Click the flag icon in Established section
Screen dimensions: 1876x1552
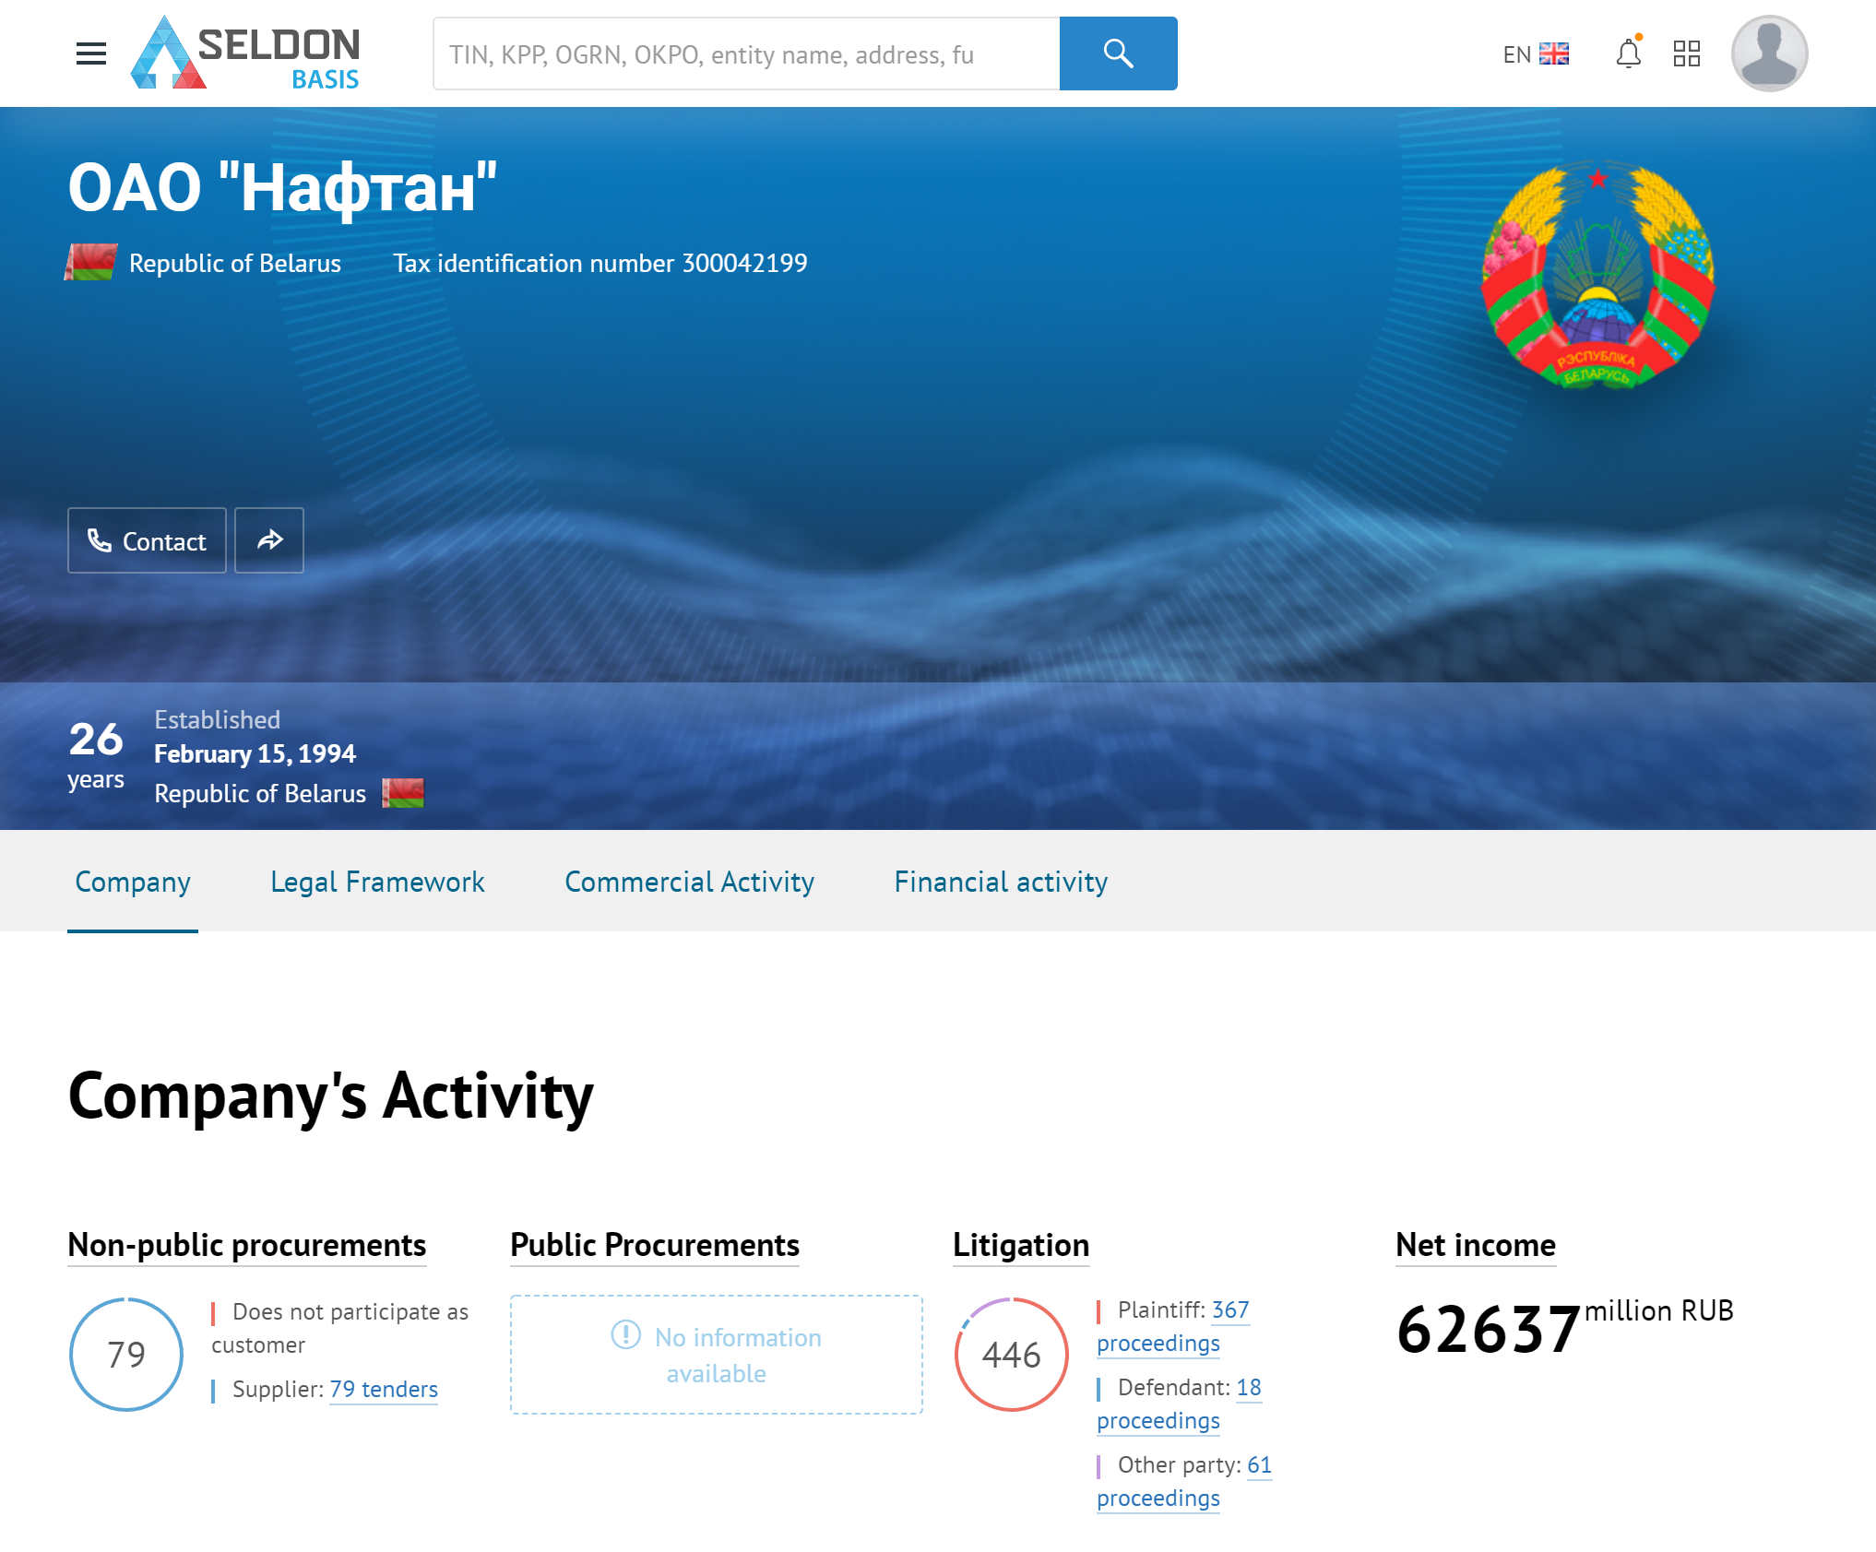[403, 793]
